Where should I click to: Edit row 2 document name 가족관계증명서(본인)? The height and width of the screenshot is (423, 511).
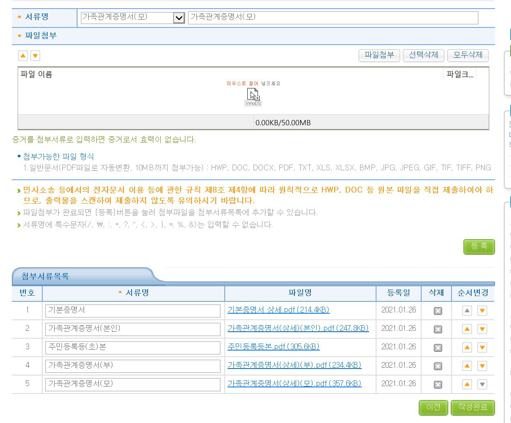(133, 329)
